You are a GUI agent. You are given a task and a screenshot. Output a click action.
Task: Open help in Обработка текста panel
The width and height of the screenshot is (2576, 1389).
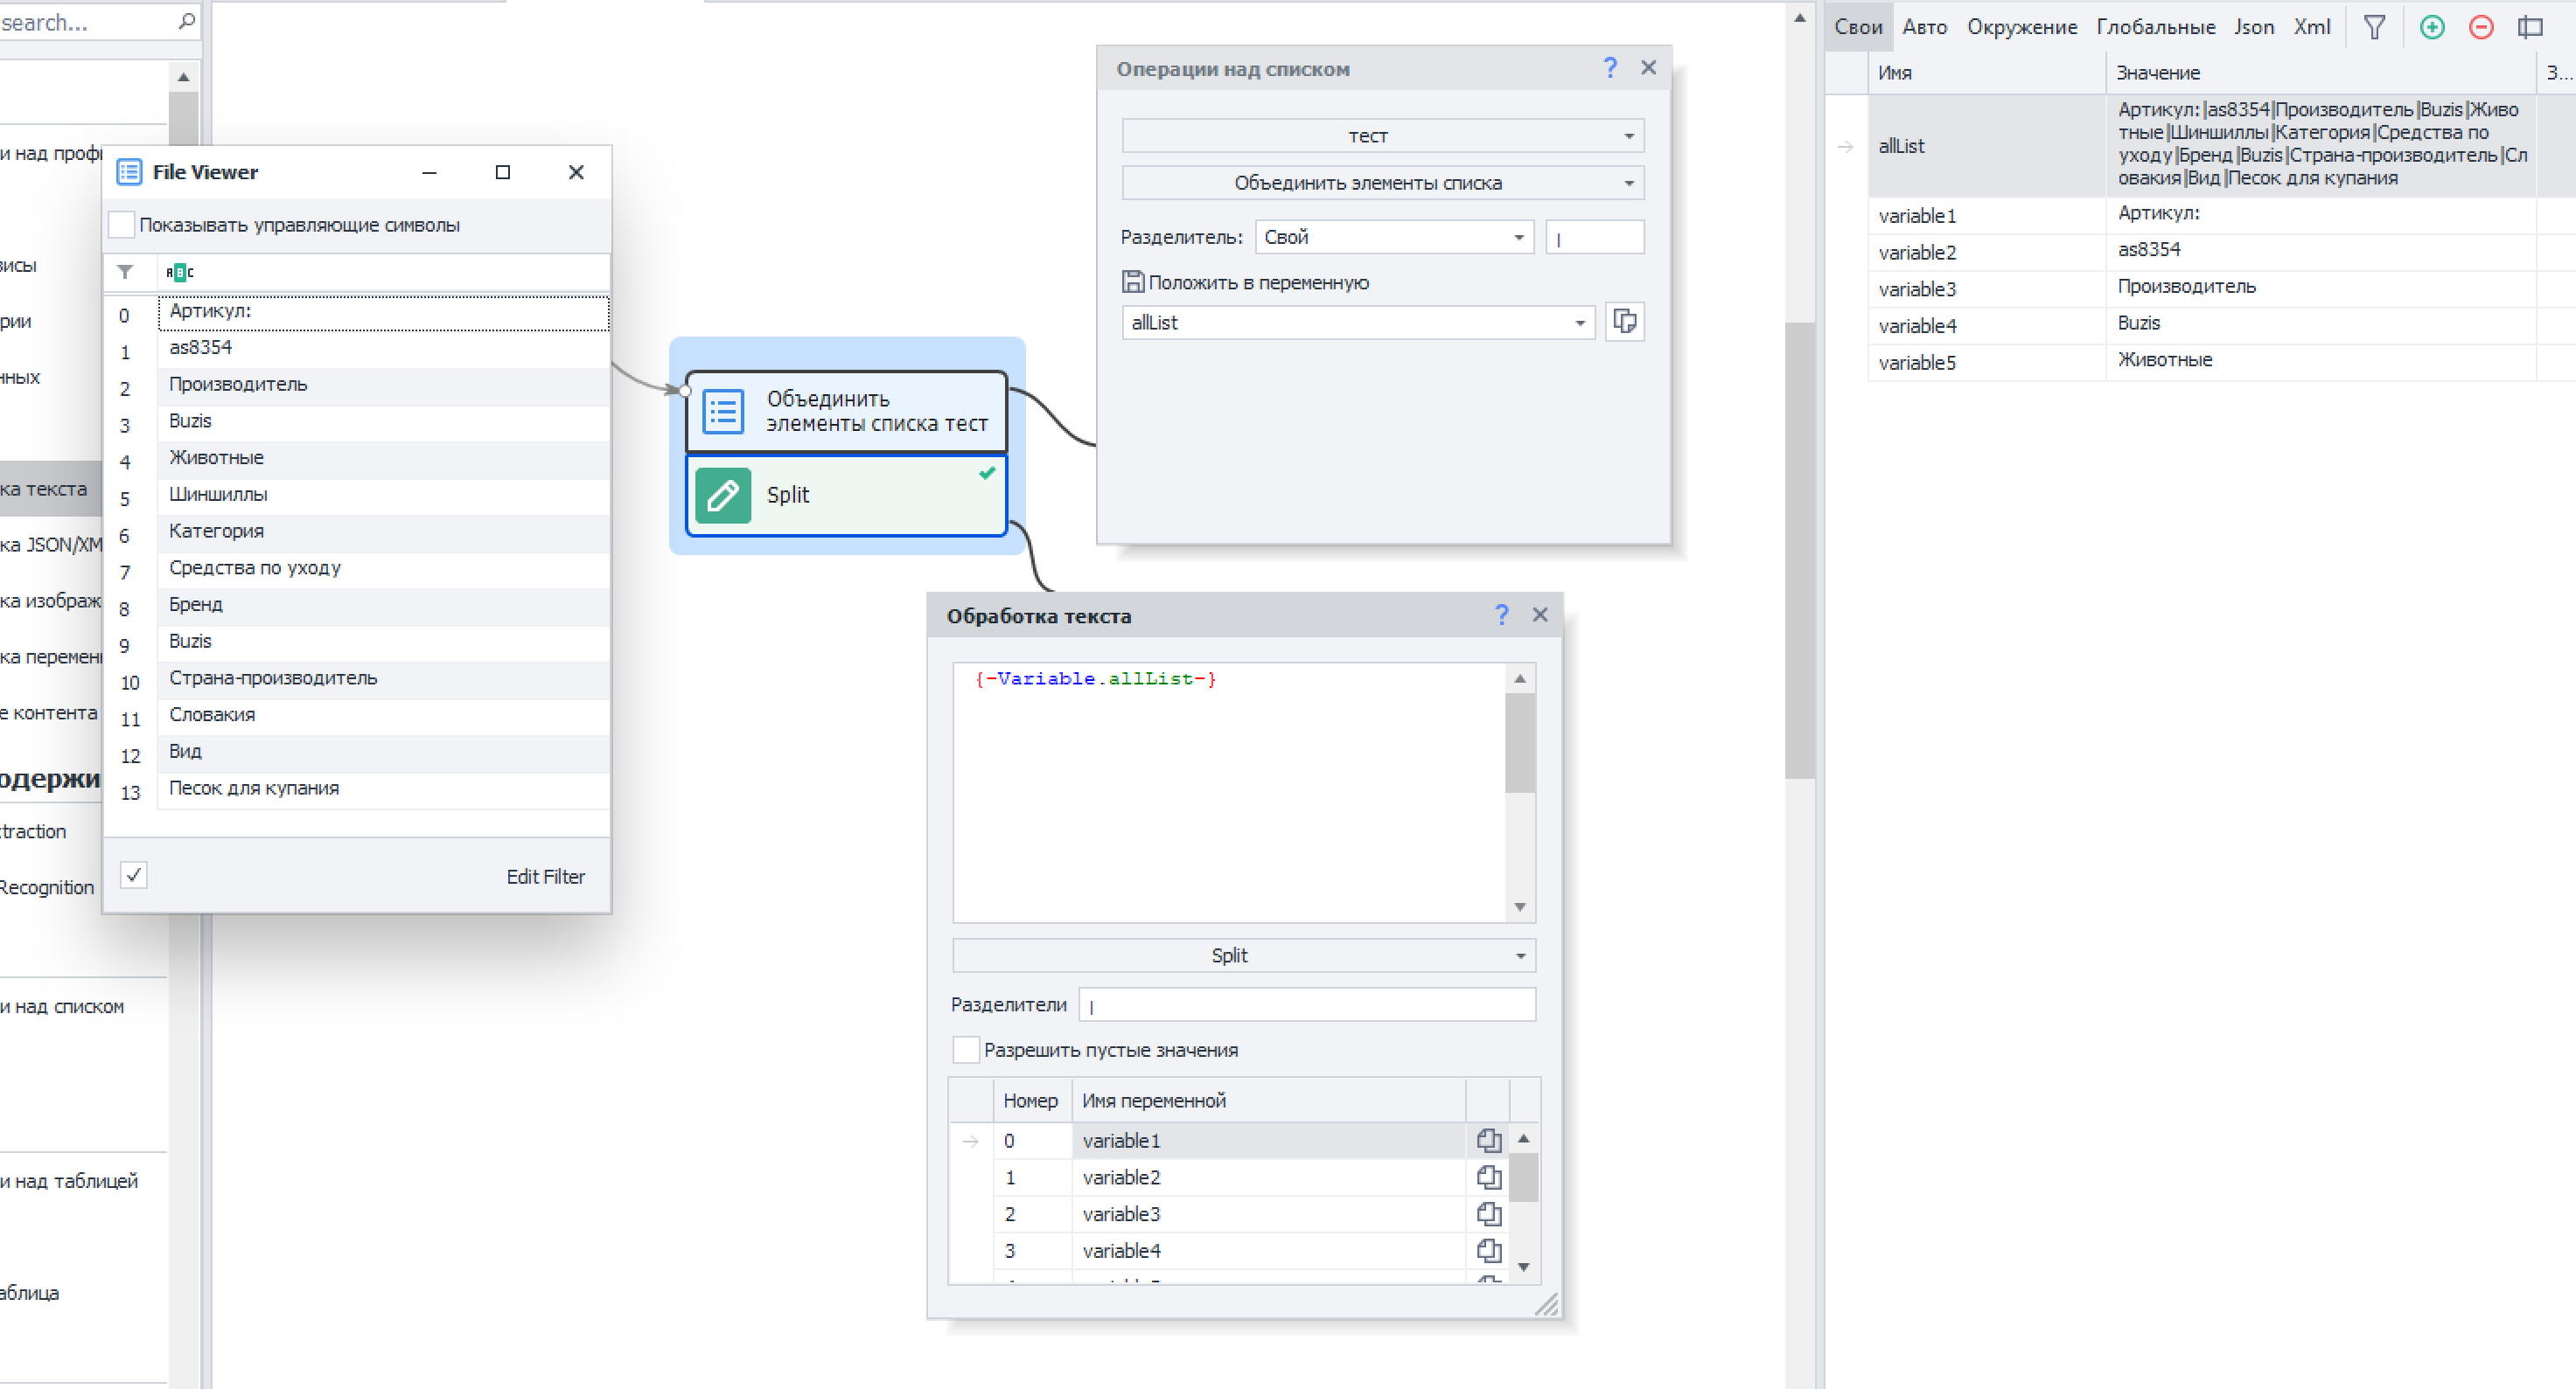(1500, 615)
